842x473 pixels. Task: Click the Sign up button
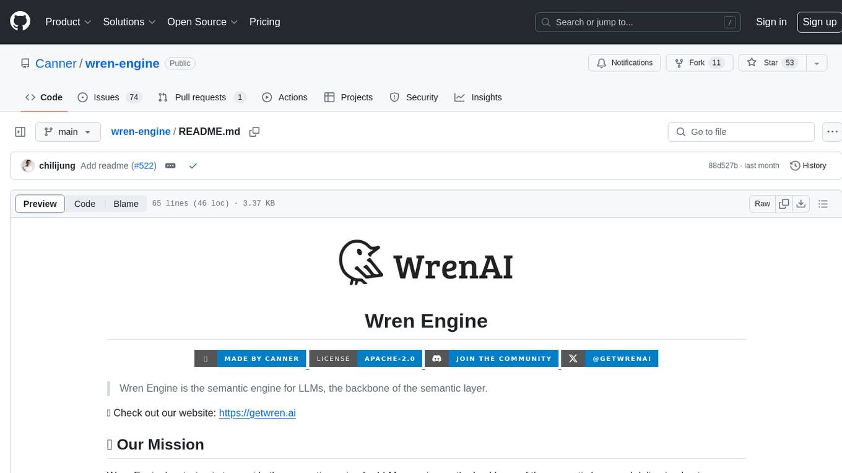click(x=819, y=22)
